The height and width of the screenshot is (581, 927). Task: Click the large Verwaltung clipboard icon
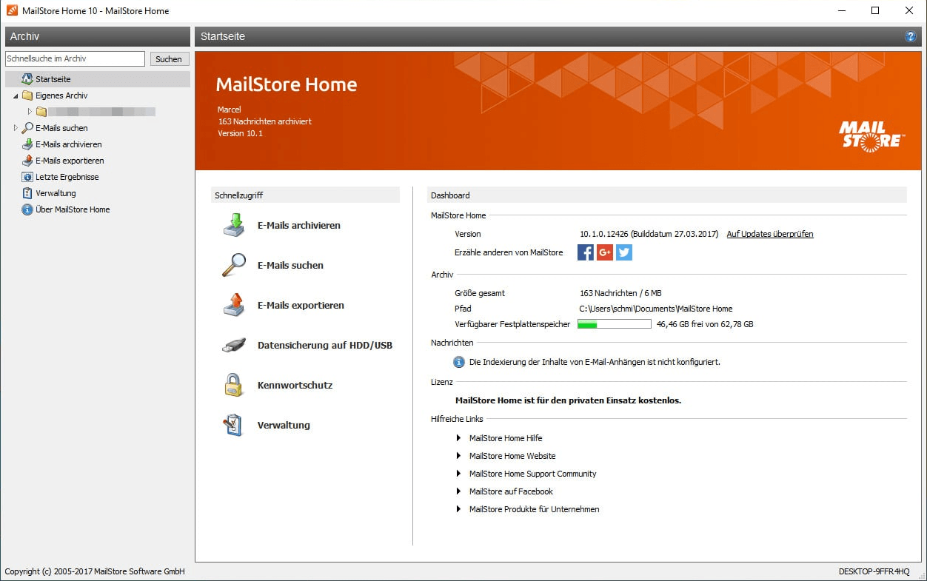(234, 425)
